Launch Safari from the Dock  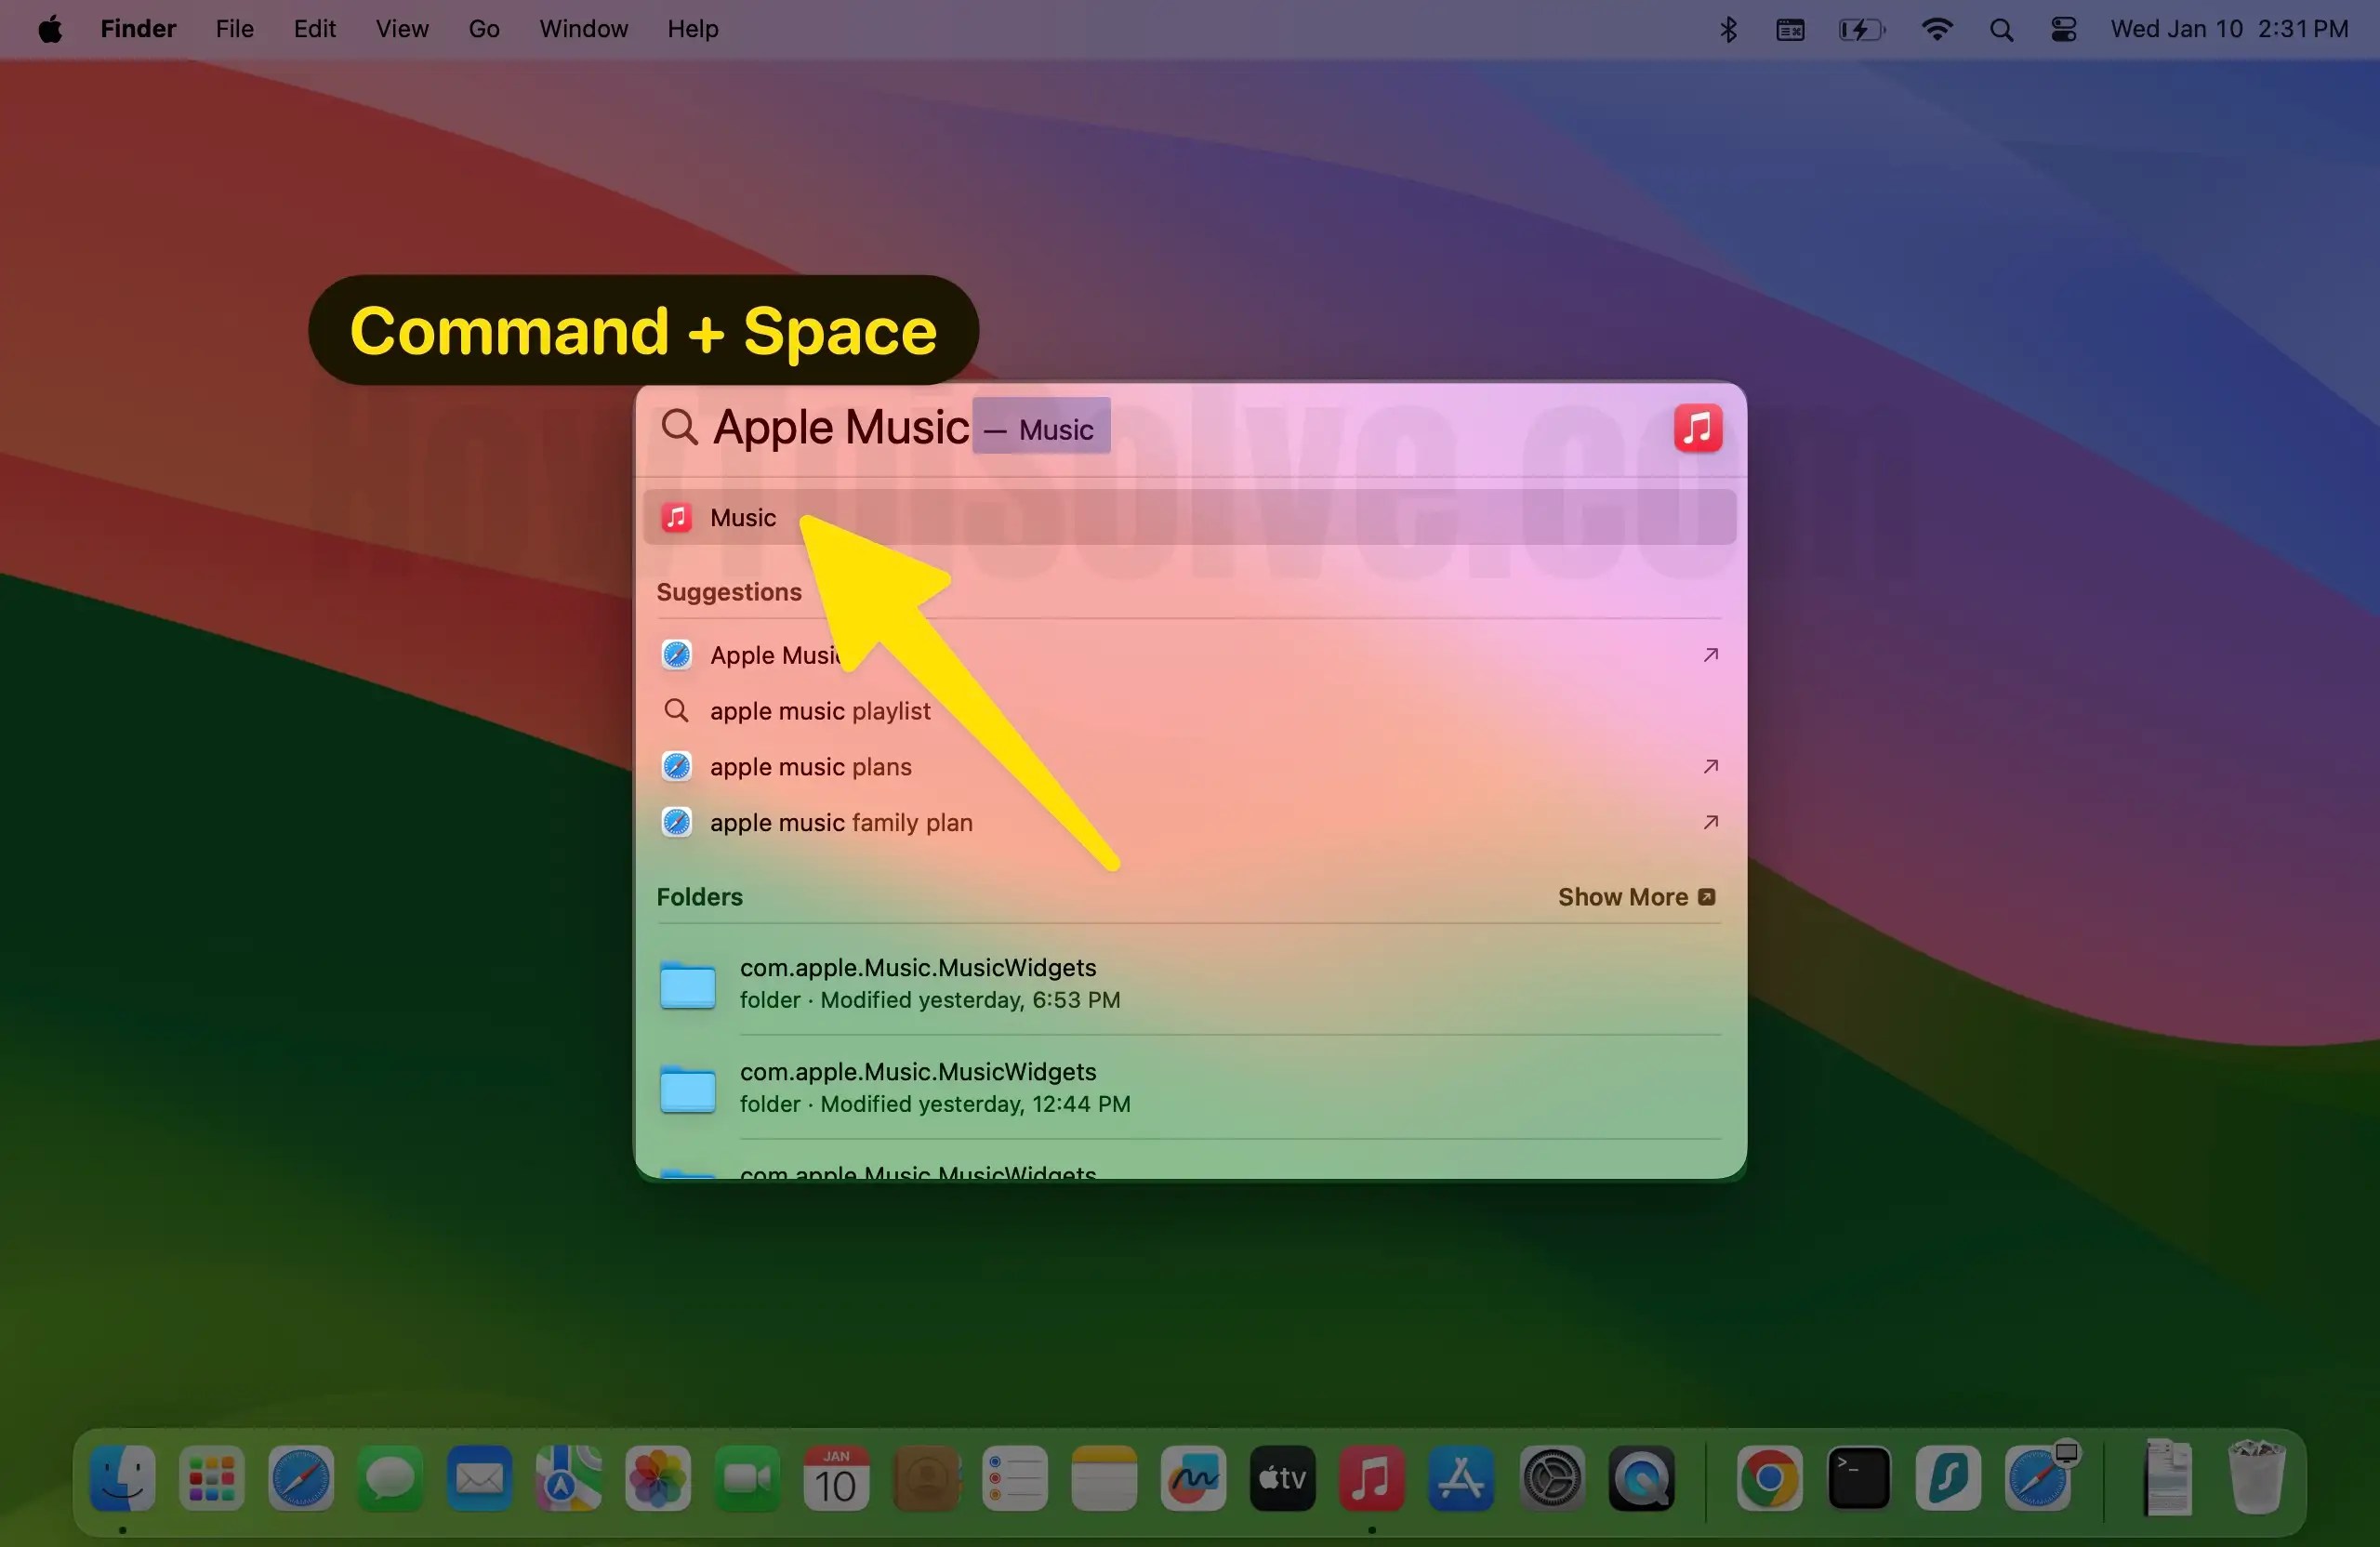(x=300, y=1480)
